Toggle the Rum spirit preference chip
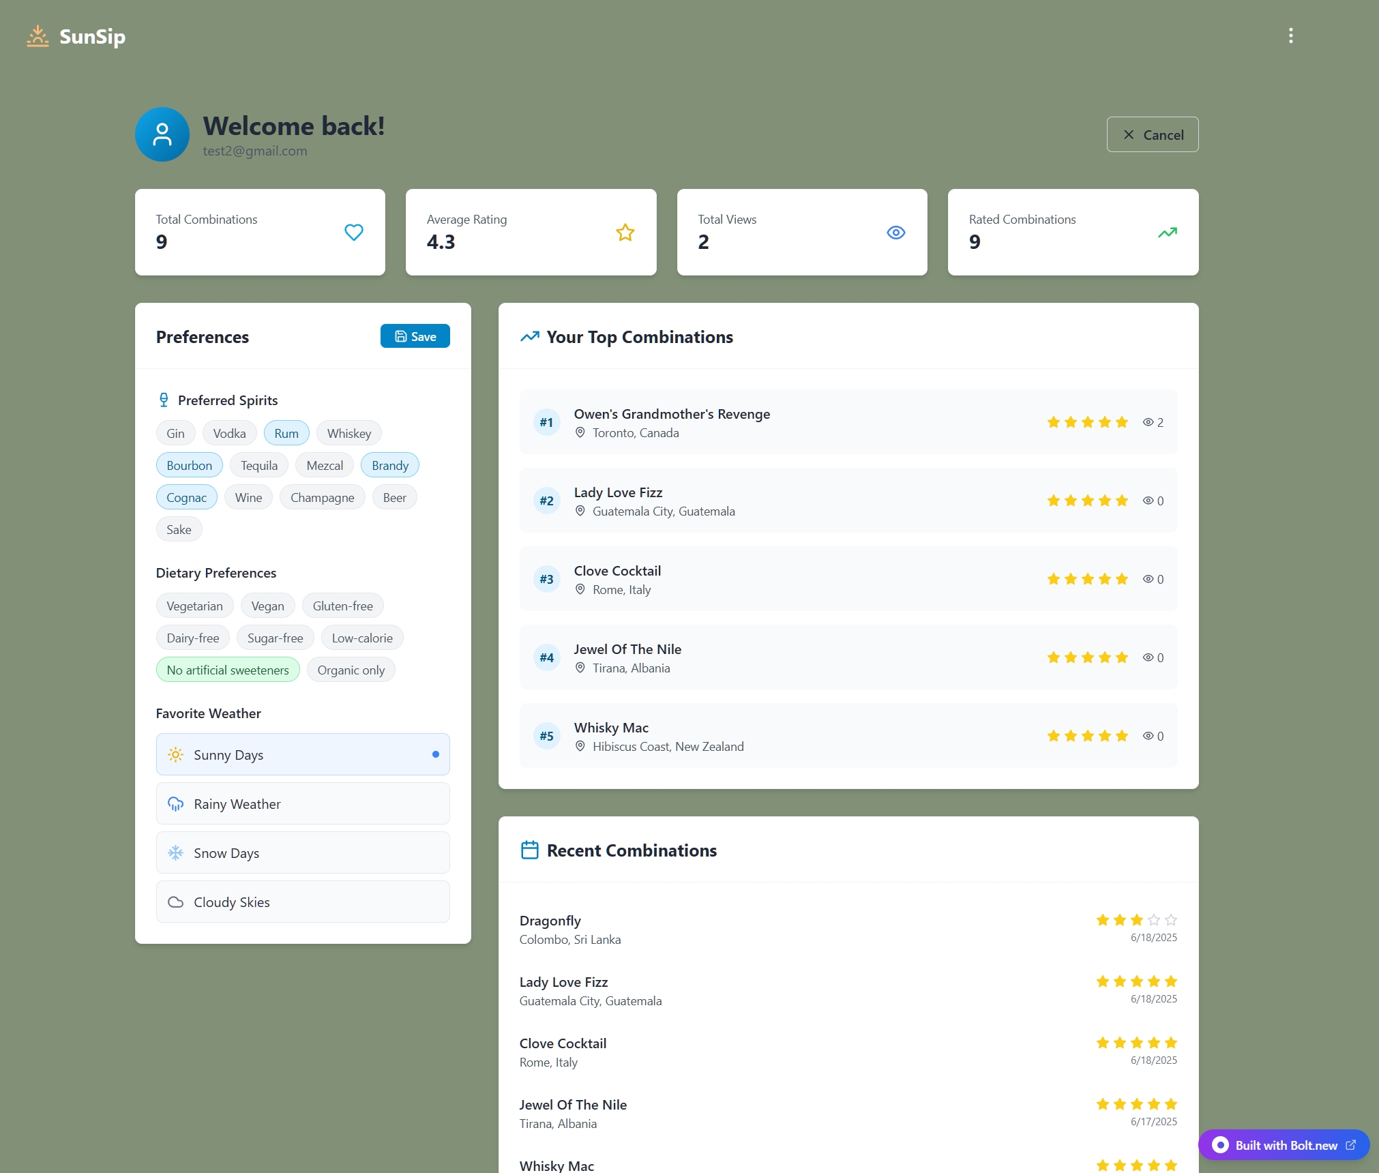1379x1173 pixels. tap(286, 433)
